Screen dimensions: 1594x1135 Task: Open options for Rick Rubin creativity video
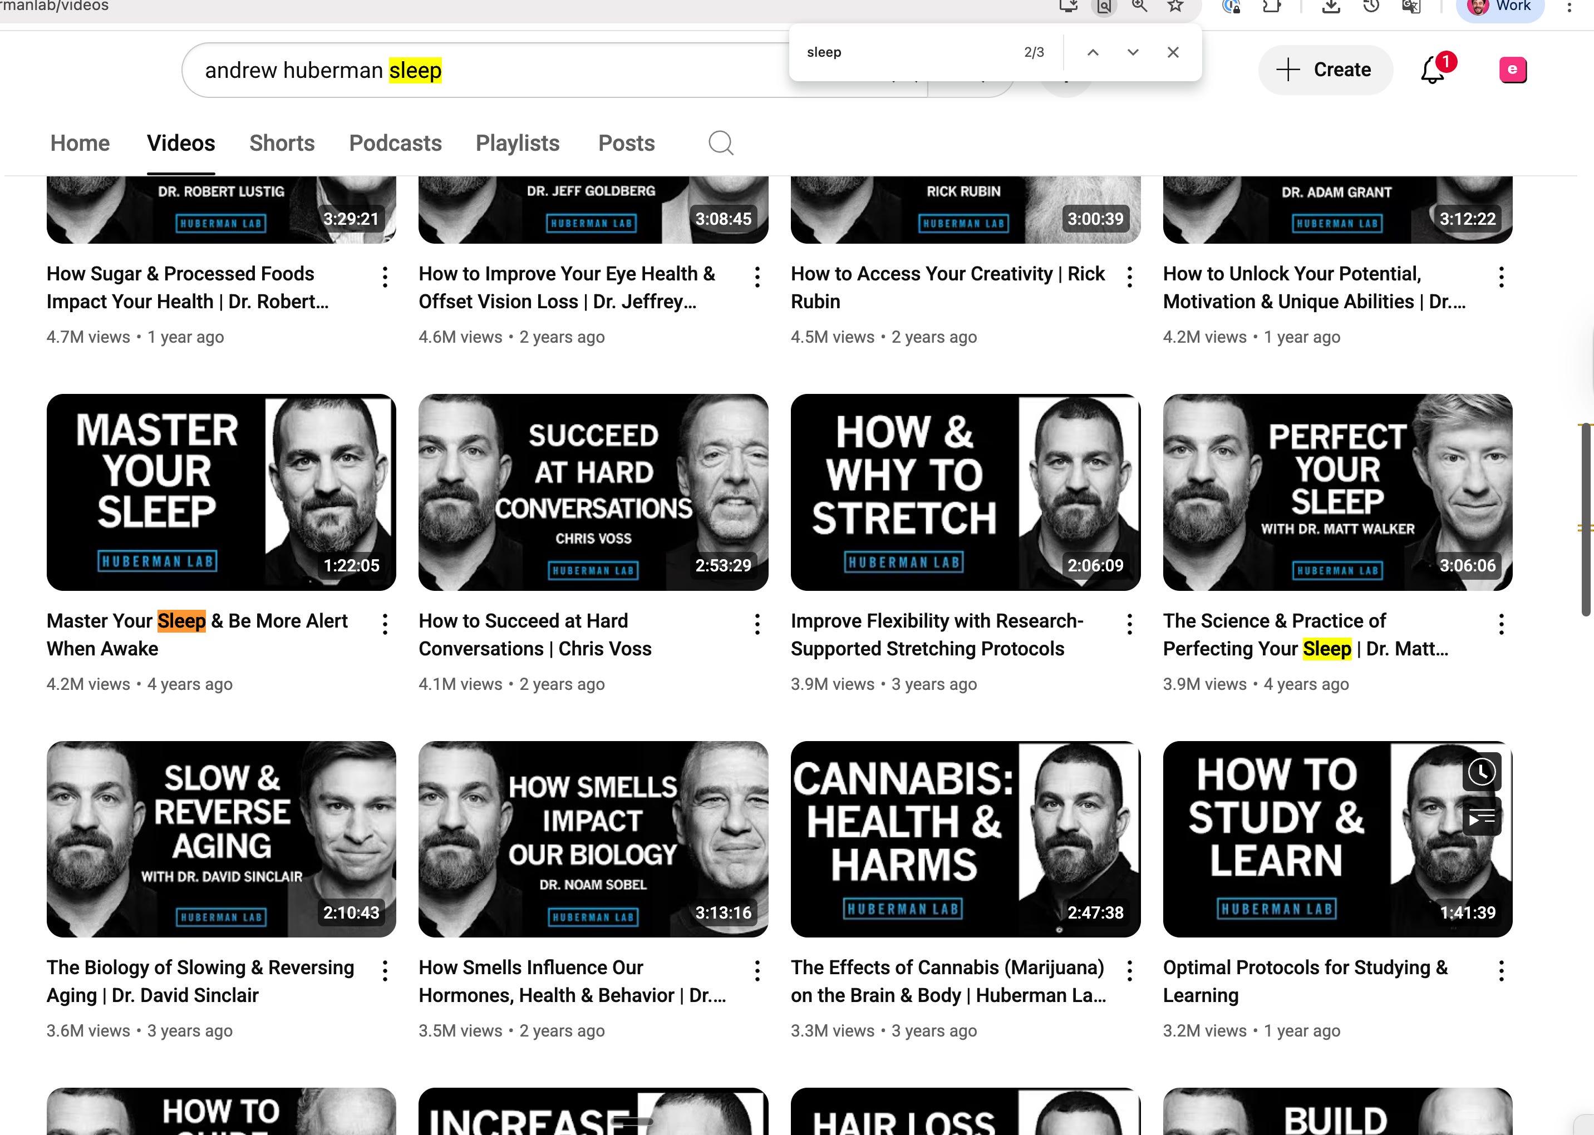tap(1129, 278)
